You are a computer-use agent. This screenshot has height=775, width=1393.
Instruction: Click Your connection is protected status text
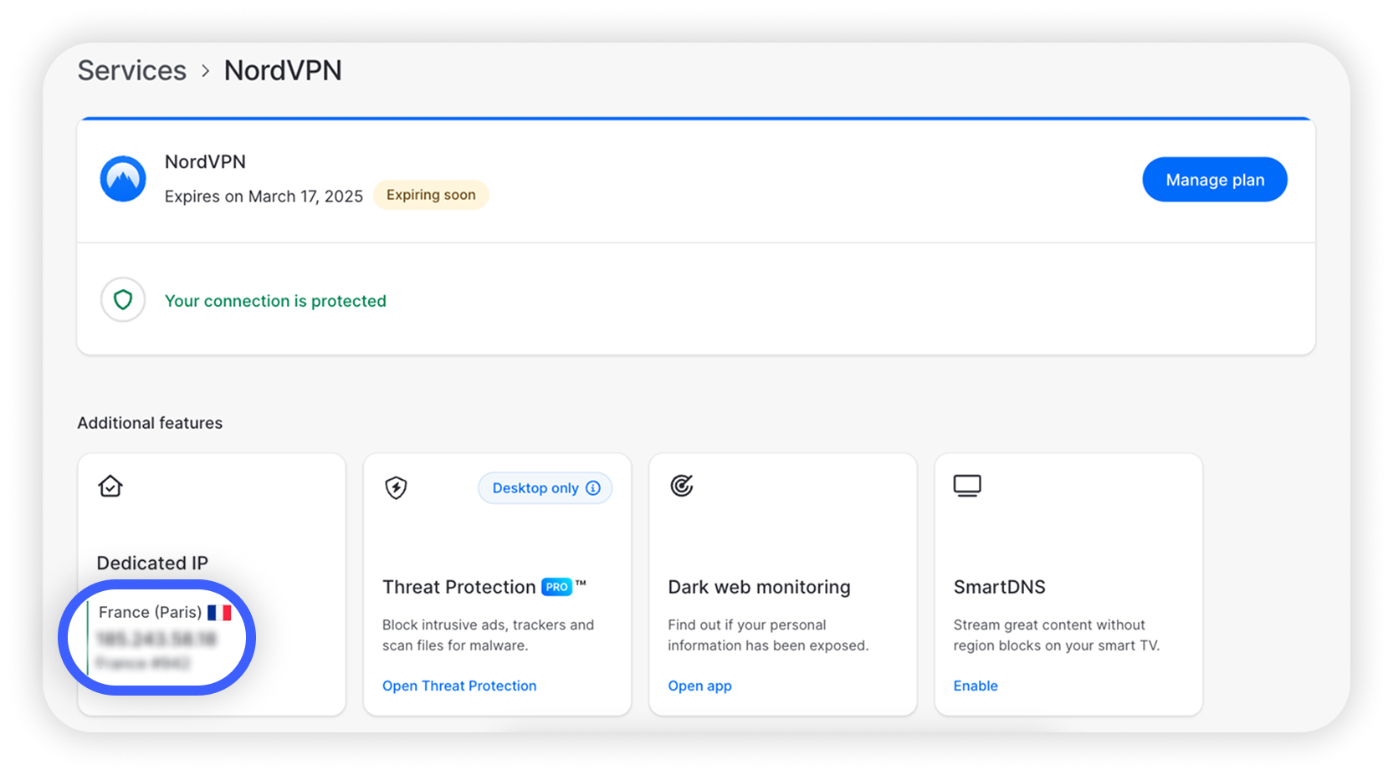tap(276, 300)
